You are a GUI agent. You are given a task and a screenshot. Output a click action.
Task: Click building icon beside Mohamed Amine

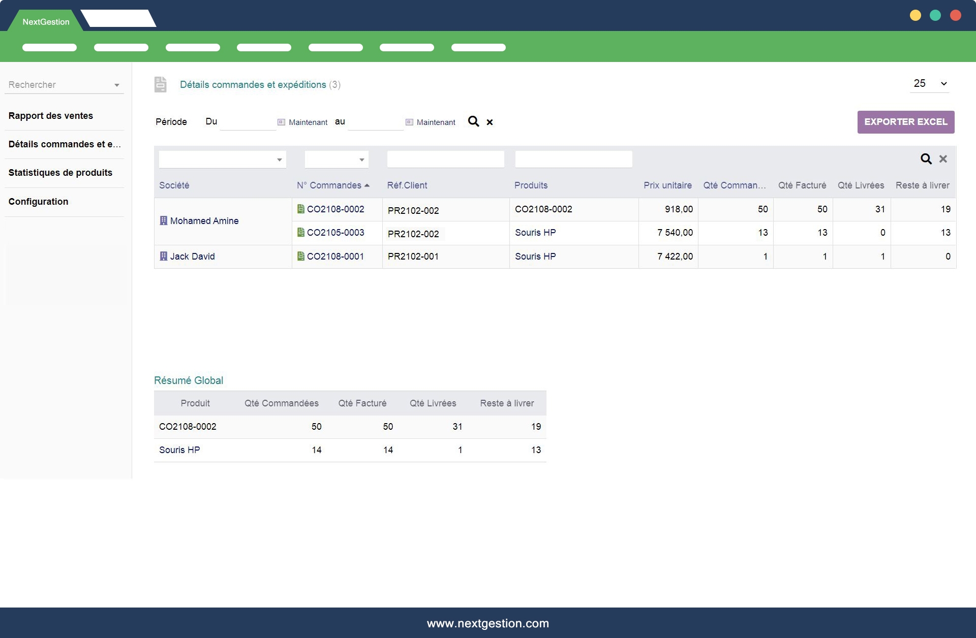(x=164, y=220)
